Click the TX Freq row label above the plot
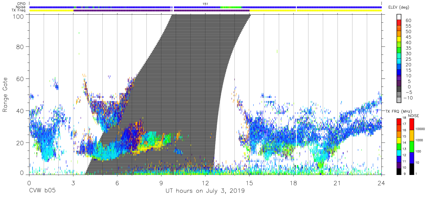429x198 pixels. click(x=19, y=10)
